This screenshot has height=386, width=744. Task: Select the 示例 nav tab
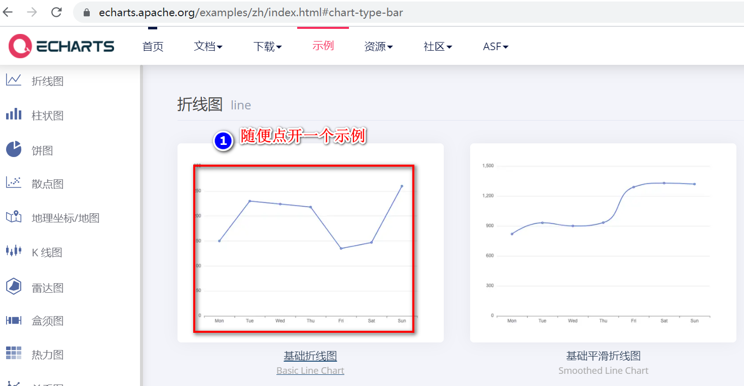click(x=323, y=46)
